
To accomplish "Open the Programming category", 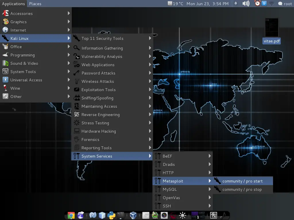I will click(36, 55).
